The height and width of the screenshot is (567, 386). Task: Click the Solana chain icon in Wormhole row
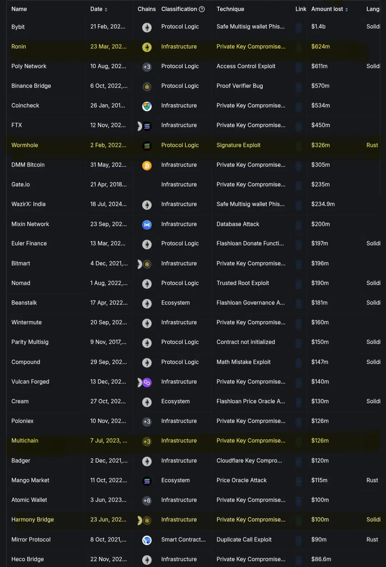(147, 146)
